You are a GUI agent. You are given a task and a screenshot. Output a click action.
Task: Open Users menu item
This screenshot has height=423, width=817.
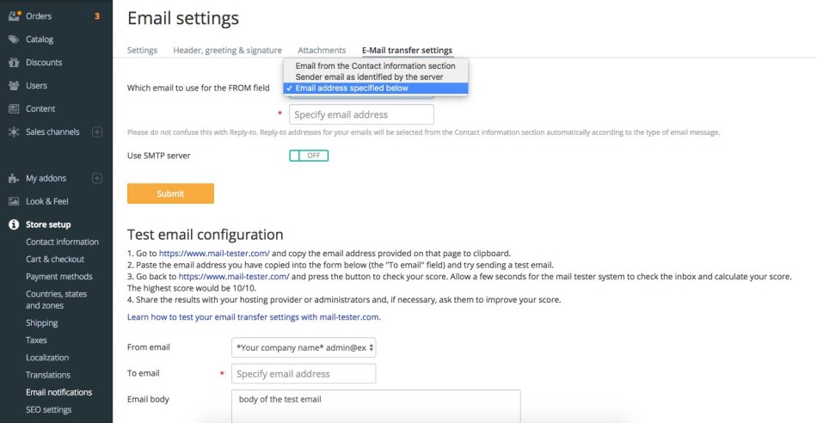36,85
